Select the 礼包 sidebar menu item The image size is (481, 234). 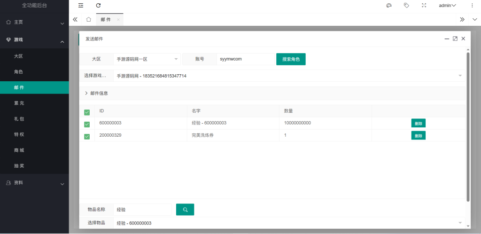[x=19, y=119]
